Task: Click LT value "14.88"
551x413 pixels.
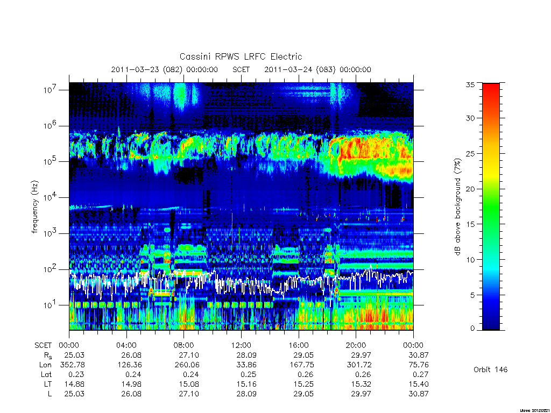Action: pos(74,384)
